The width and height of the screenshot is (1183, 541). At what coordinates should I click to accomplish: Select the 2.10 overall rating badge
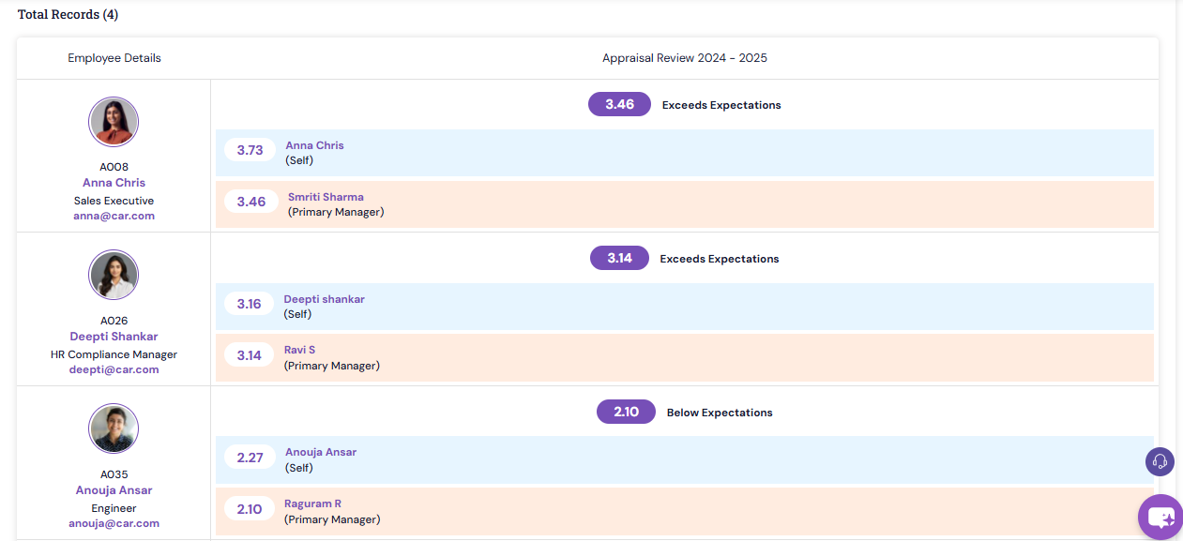coord(626,412)
